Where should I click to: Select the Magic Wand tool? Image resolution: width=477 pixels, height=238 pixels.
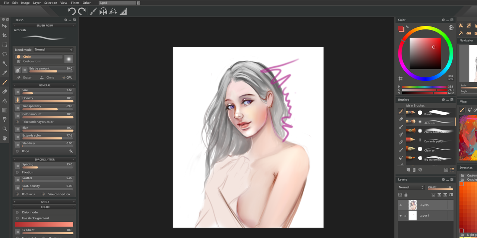(x=4, y=63)
